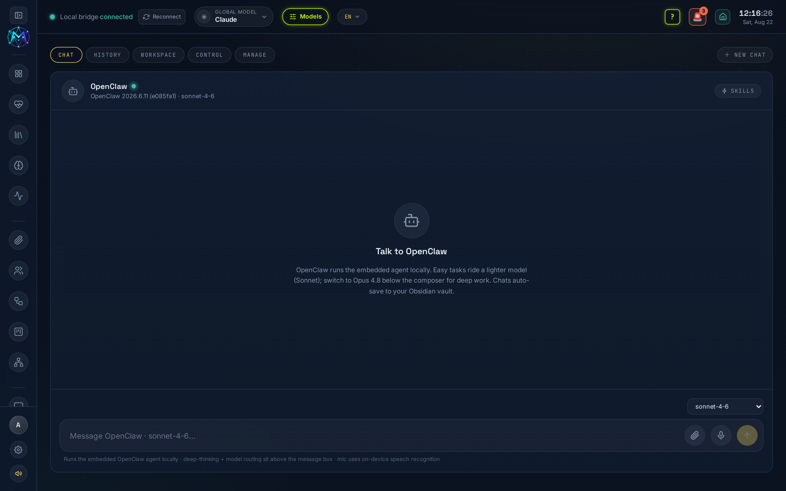Open the settings gear icon
The height and width of the screenshot is (491, 786).
[x=19, y=450]
